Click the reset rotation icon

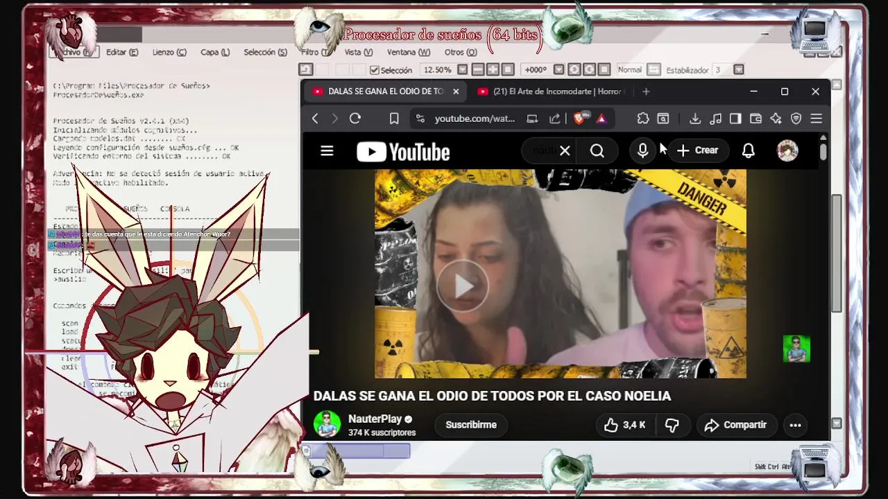604,70
